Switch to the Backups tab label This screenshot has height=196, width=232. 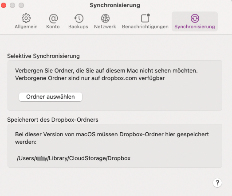click(x=78, y=27)
